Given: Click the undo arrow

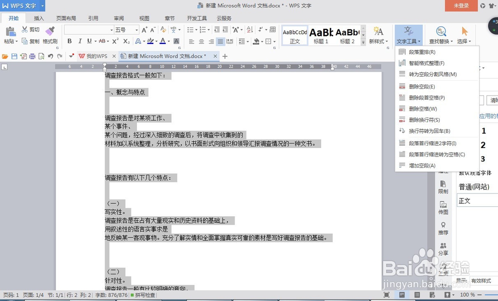Looking at the screenshot, I should point(50,56).
